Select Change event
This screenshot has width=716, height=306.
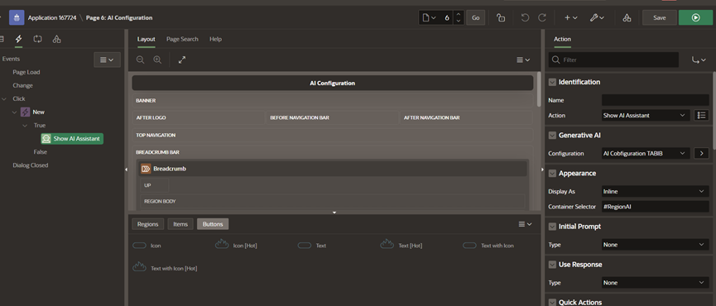(x=23, y=85)
